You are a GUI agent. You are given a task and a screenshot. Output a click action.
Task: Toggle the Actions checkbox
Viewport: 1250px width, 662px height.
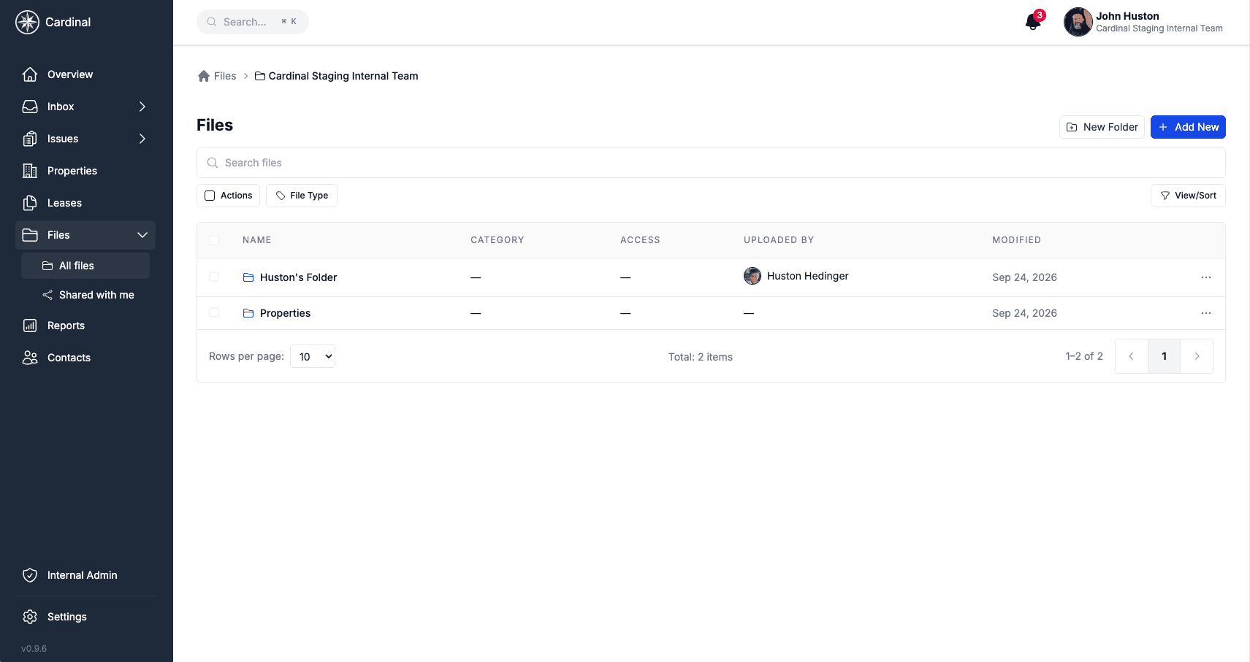click(x=210, y=196)
